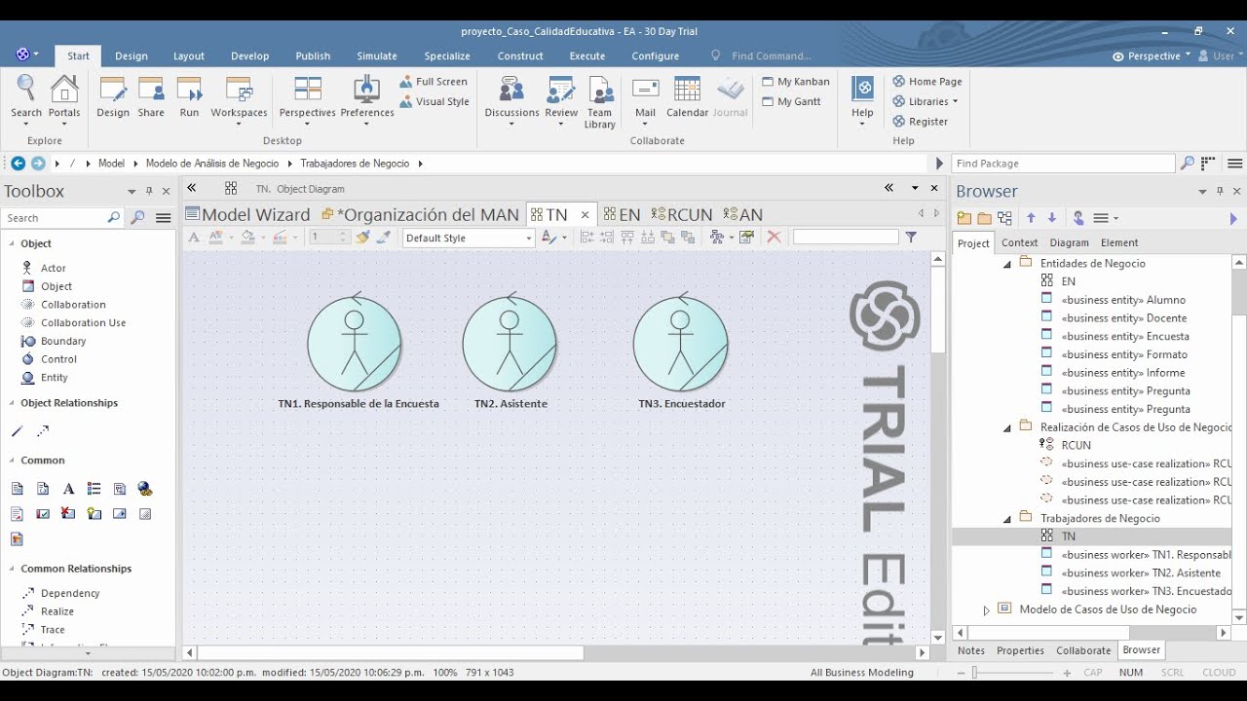Open the Help ribbon icon
Image resolution: width=1247 pixels, height=701 pixels.
[x=862, y=99]
